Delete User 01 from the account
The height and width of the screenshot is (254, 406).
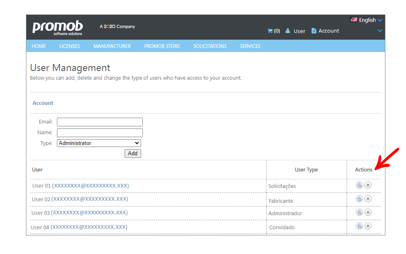click(368, 185)
